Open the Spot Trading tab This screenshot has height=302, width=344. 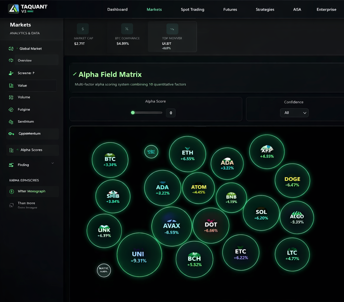(x=192, y=10)
